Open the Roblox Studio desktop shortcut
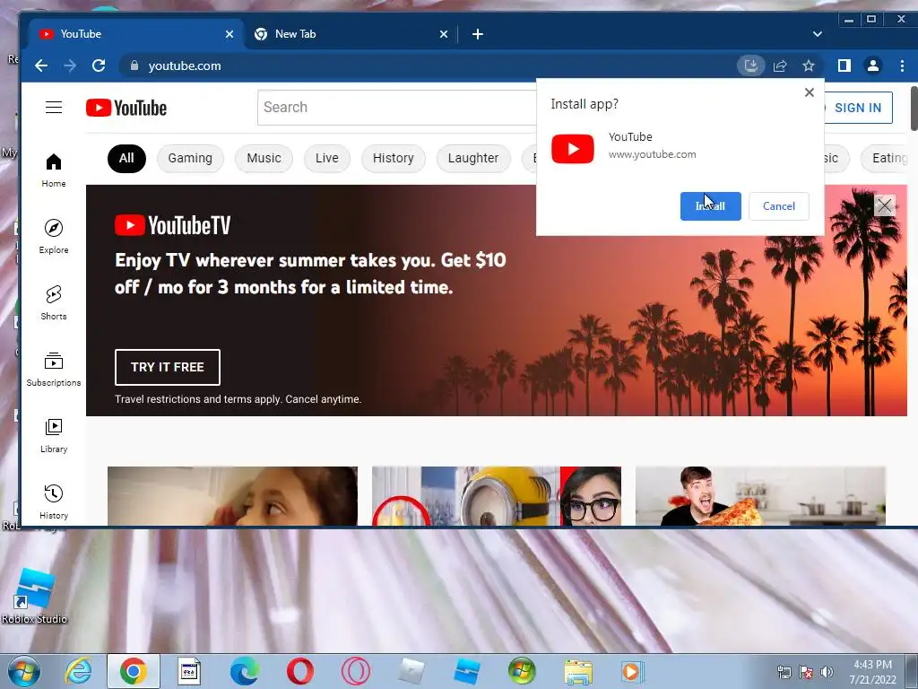The height and width of the screenshot is (689, 918). tap(35, 596)
